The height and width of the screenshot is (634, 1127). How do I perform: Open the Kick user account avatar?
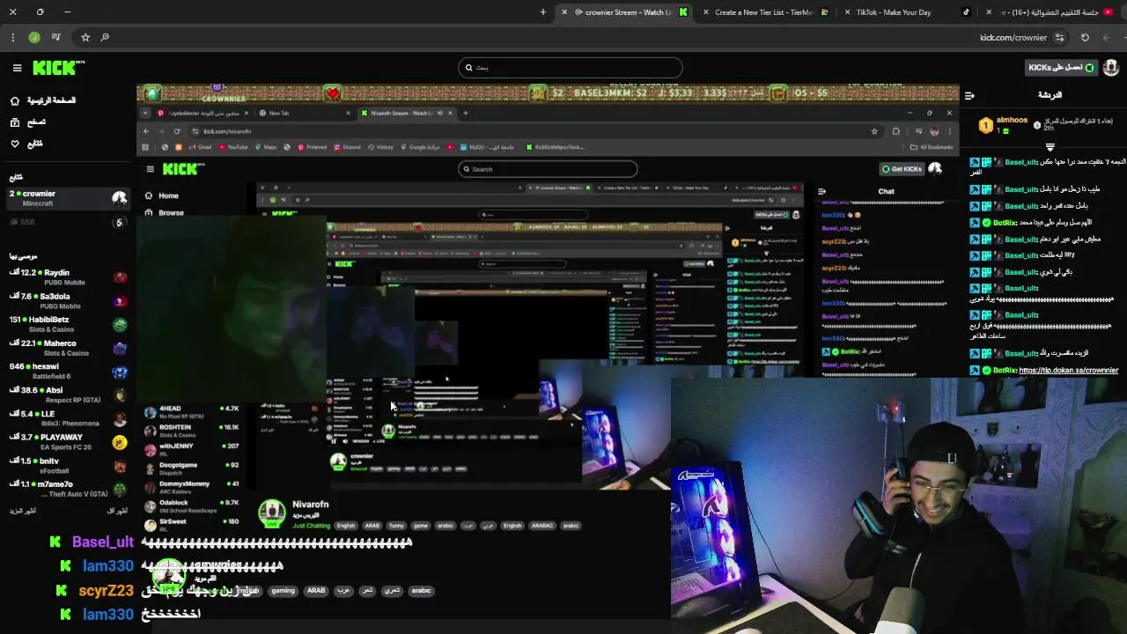coord(1110,68)
